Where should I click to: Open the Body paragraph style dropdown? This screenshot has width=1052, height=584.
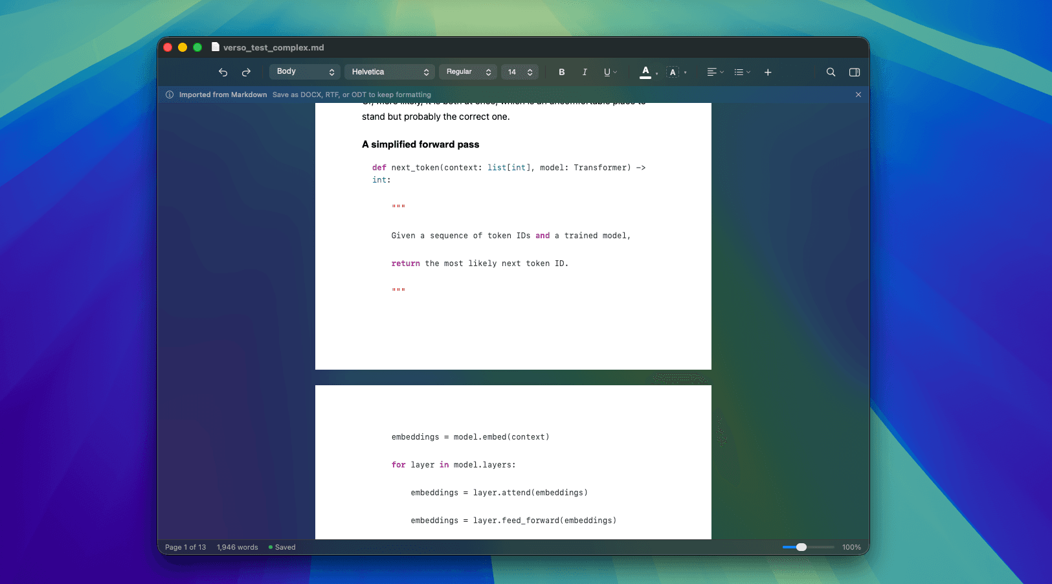click(x=304, y=71)
